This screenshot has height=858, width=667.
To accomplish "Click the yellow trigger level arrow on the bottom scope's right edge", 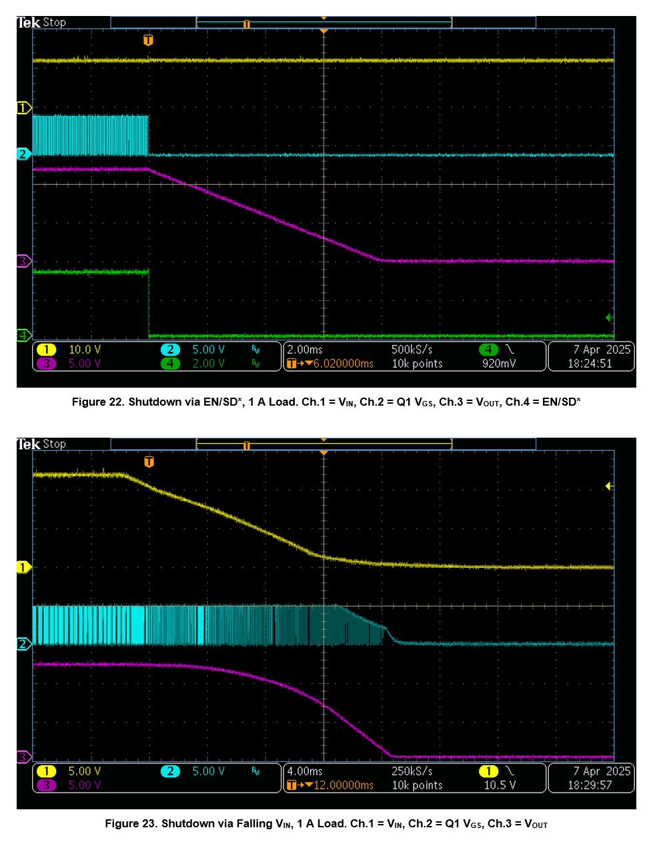I will click(608, 486).
